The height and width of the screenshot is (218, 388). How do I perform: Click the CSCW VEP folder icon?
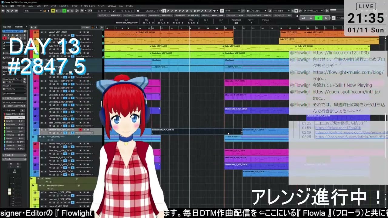point(33,137)
